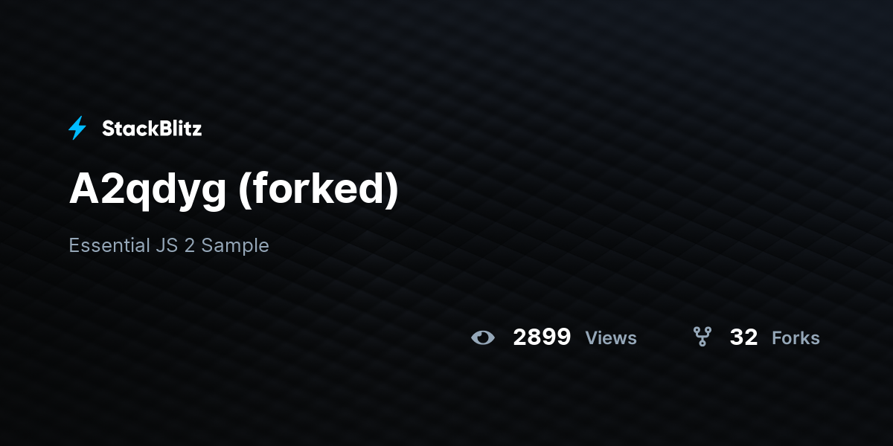Click the 2899 view count number
The width and height of the screenshot is (893, 446).
pos(542,337)
